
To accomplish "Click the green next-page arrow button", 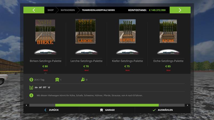I will [x=180, y=10].
